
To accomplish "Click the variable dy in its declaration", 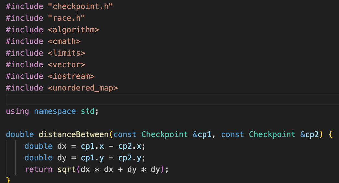I will click(x=62, y=158).
